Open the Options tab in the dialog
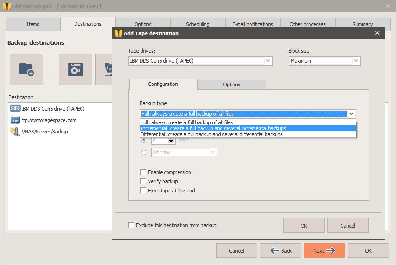This screenshot has height=265, width=396. pyautogui.click(x=231, y=85)
